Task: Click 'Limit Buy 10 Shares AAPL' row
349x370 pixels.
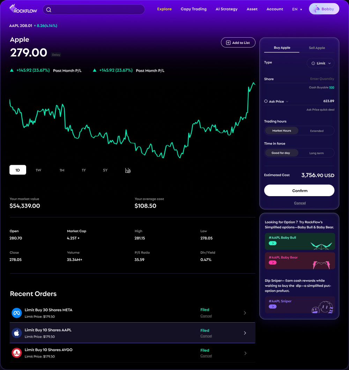Action: 132,333
